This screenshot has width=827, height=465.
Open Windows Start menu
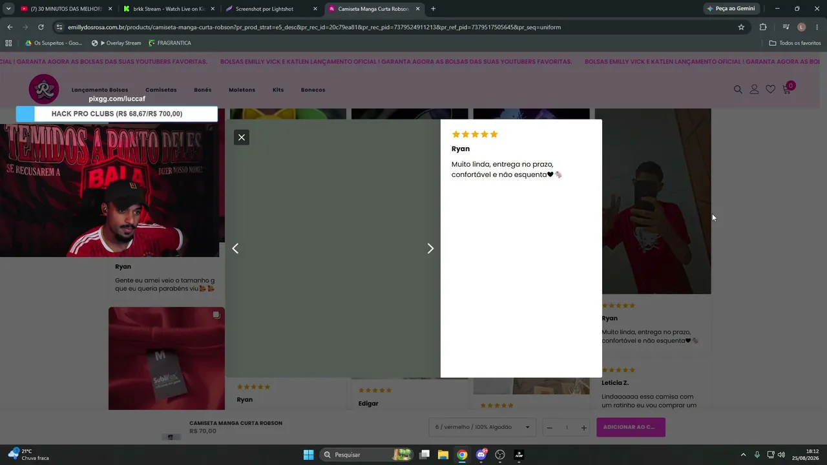tap(308, 455)
